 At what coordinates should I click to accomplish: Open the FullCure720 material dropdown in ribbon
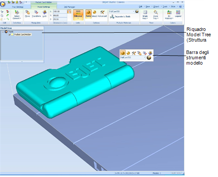click(122, 12)
